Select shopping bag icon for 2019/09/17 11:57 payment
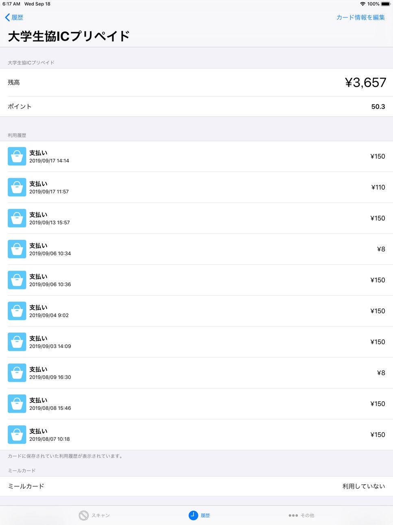Image resolution: width=393 pixels, height=525 pixels. pyautogui.click(x=17, y=187)
